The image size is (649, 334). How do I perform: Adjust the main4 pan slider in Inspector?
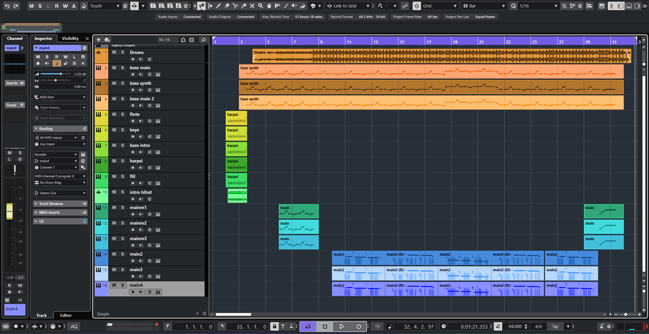[x=55, y=80]
